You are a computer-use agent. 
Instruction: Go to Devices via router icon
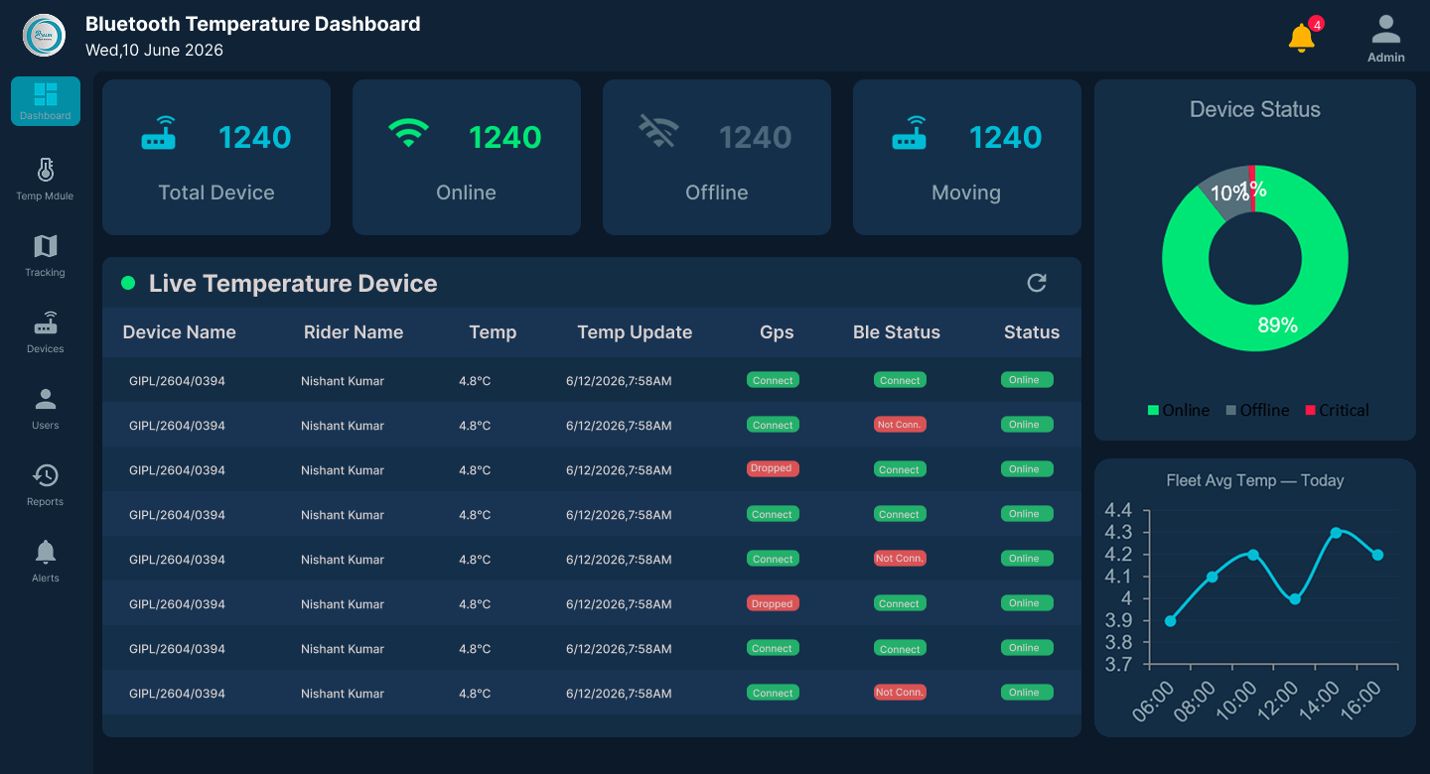46,323
